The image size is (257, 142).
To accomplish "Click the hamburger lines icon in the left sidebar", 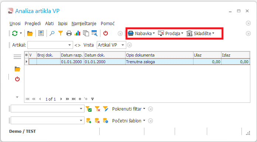I will [x=17, y=57].
